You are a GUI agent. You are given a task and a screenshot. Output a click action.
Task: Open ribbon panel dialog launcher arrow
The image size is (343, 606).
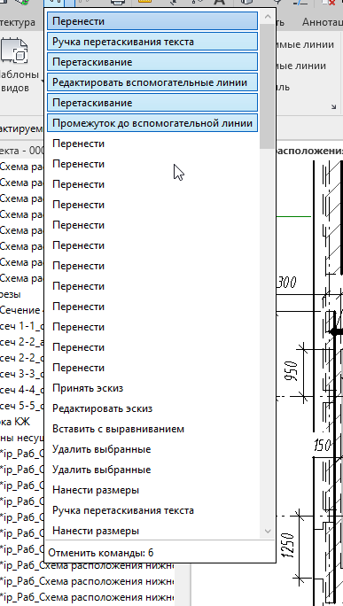coord(334,106)
